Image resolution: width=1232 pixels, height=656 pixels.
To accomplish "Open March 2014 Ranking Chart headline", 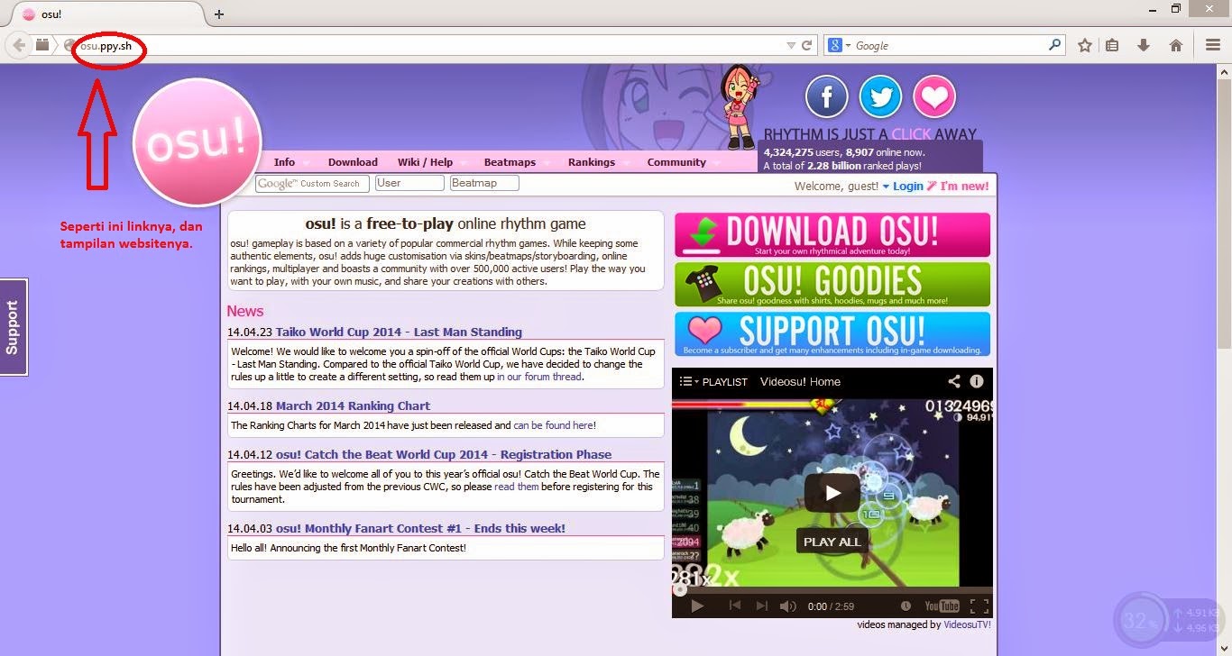I will tap(353, 405).
